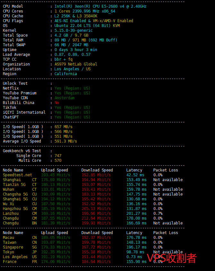Click the Geekbench Single Core score 747
Image resolution: width=215 pixels, height=271 pixels.
point(58,156)
